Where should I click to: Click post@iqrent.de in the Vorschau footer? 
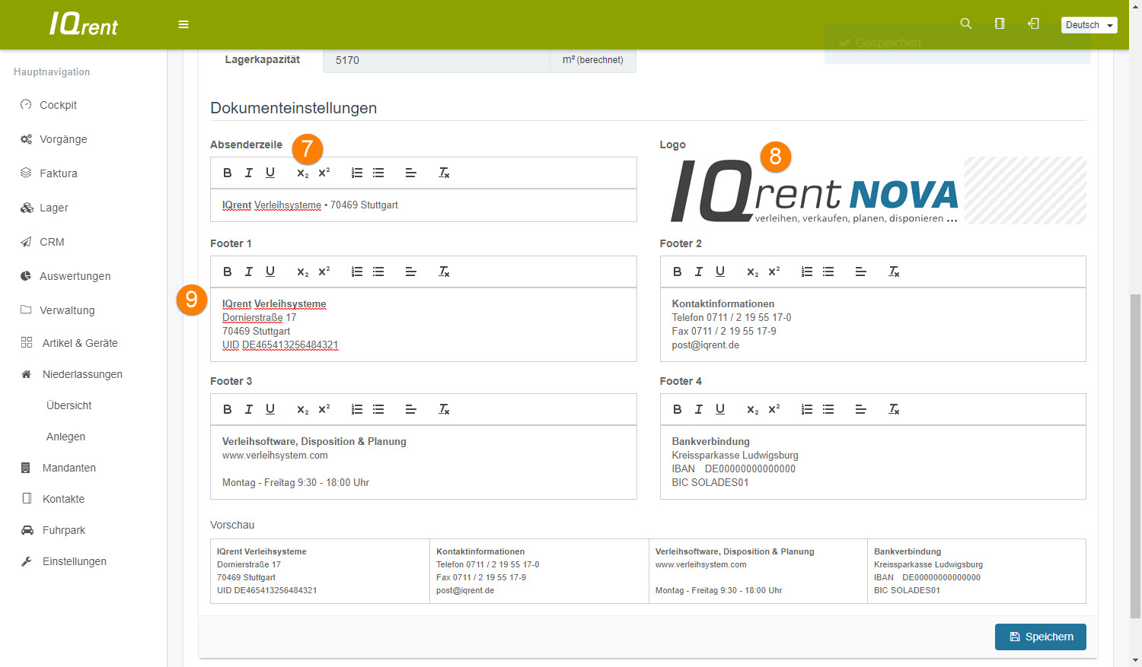point(465,590)
